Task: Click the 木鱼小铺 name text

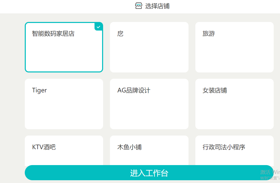Action: coord(129,147)
